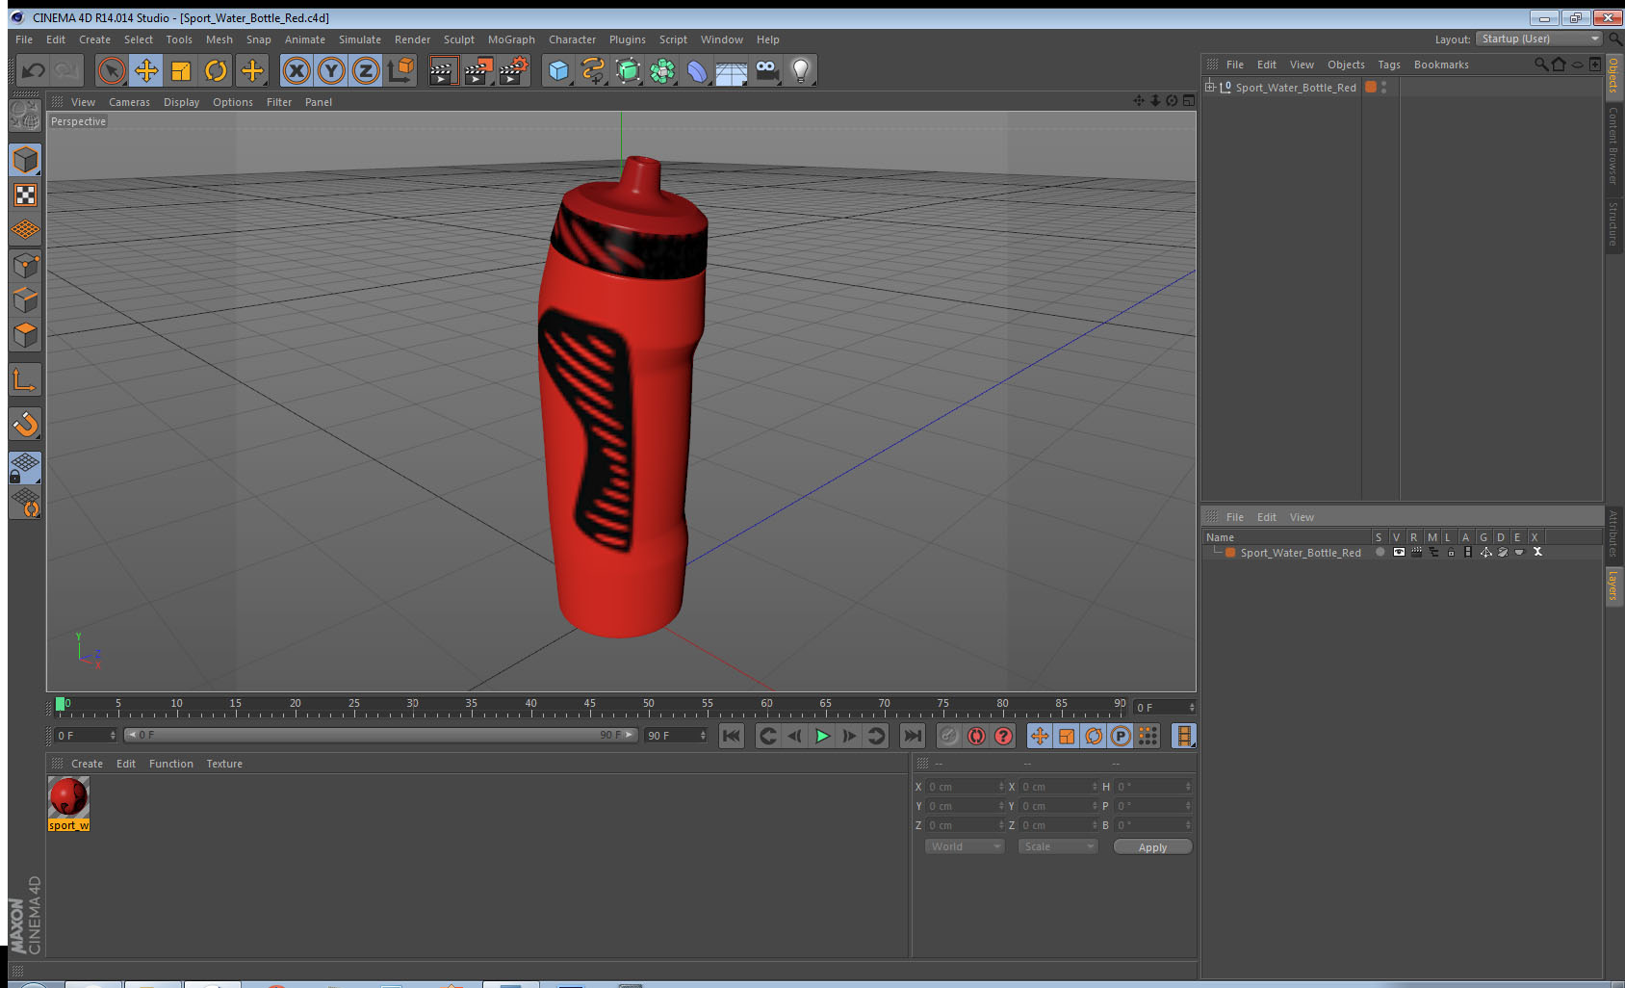Select the Move tool in the top toolbar
1625x988 pixels.
146,70
